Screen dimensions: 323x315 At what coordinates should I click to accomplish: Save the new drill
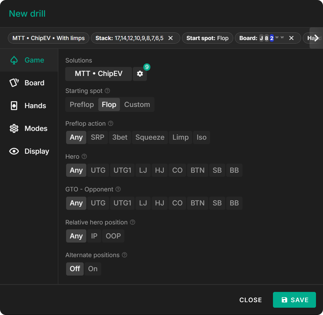pyautogui.click(x=294, y=300)
